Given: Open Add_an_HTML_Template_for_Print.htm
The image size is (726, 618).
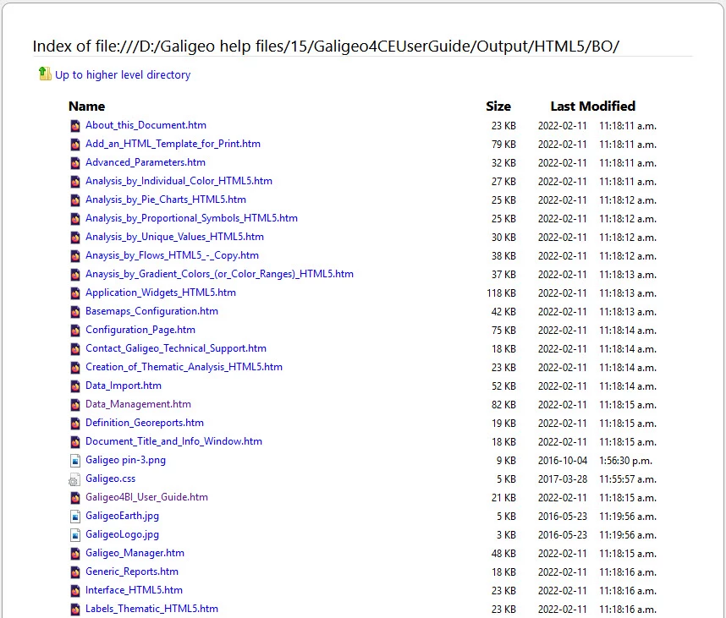Looking at the screenshot, I should 173,144.
